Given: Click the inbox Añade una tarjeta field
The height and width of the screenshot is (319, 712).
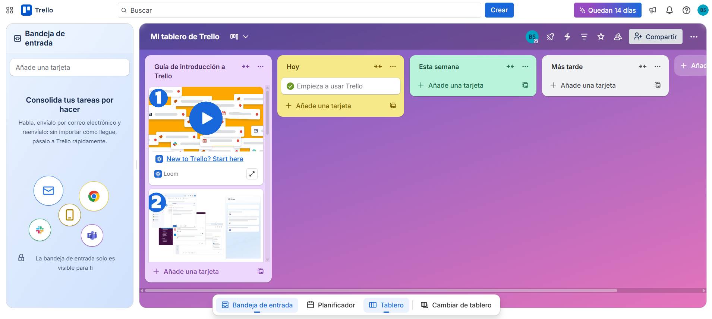Looking at the screenshot, I should 70,68.
